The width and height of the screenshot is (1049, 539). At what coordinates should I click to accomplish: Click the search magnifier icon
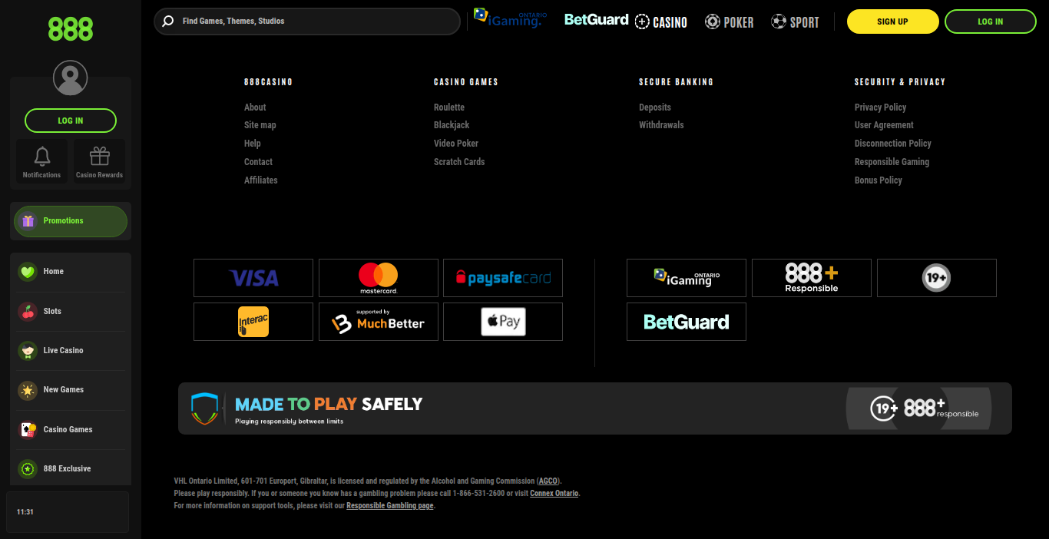click(x=168, y=21)
